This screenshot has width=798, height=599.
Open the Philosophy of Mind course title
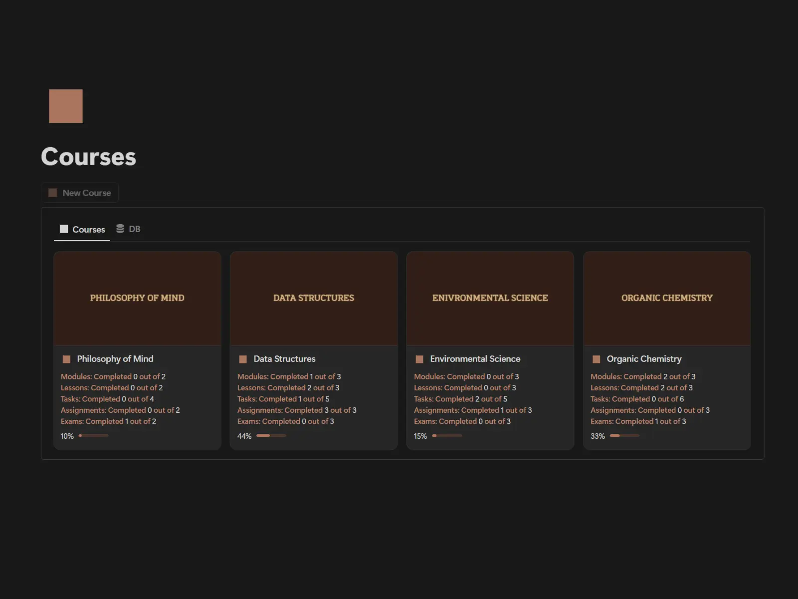(x=115, y=359)
